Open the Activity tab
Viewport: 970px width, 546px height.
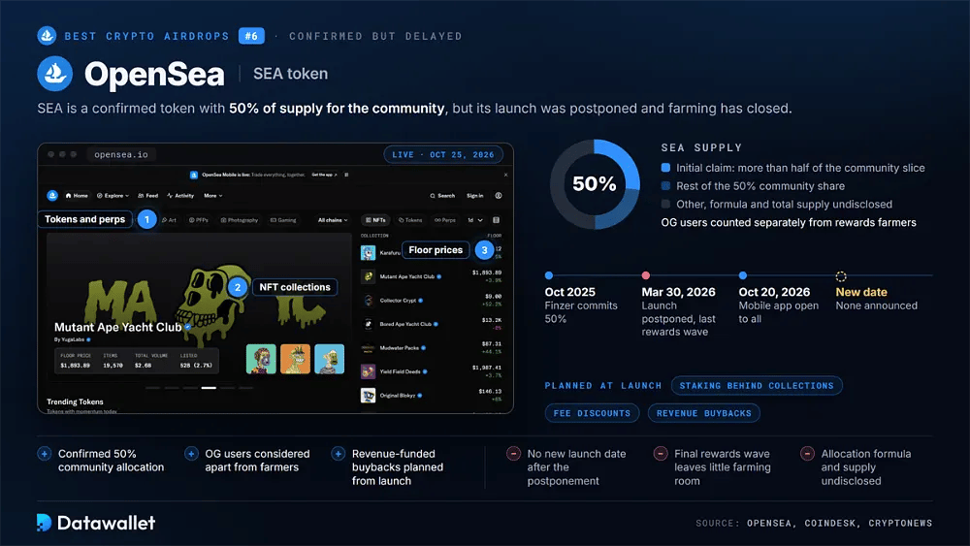[180, 195]
